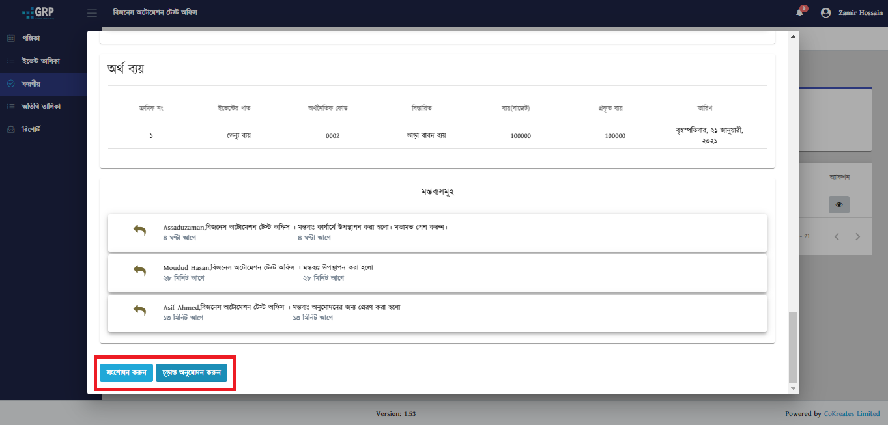Click the বিজনেস অটোমেশন টেস্ট অফিস header title
Image resolution: width=888 pixels, height=425 pixels.
tap(155, 13)
